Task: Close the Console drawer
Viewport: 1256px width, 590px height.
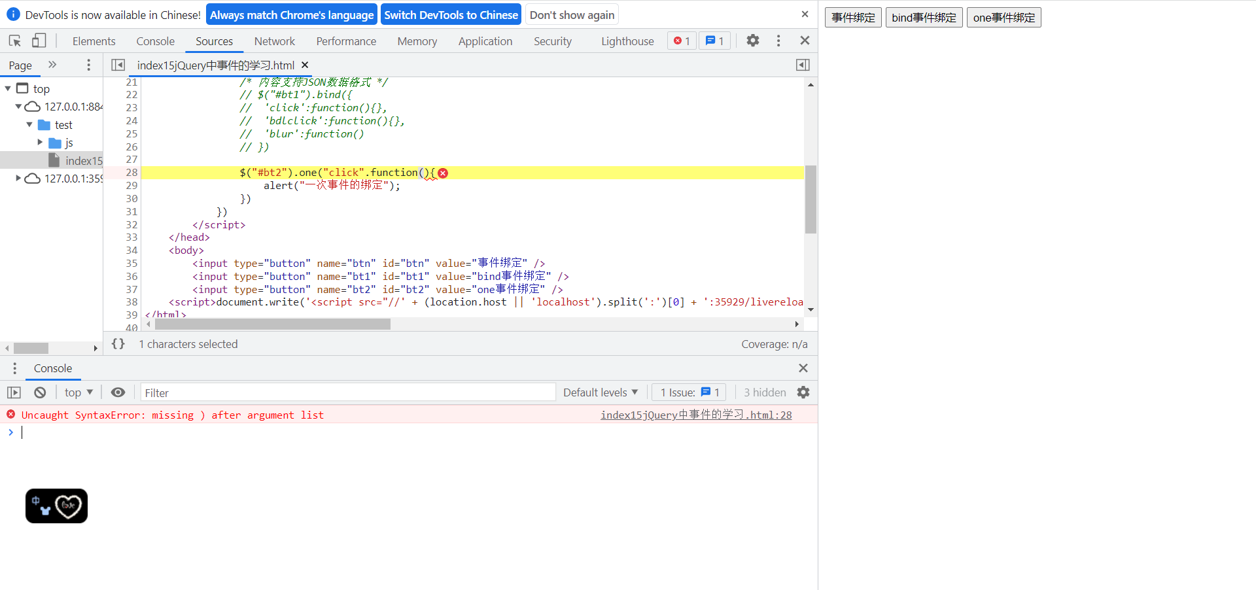Action: pyautogui.click(x=803, y=368)
